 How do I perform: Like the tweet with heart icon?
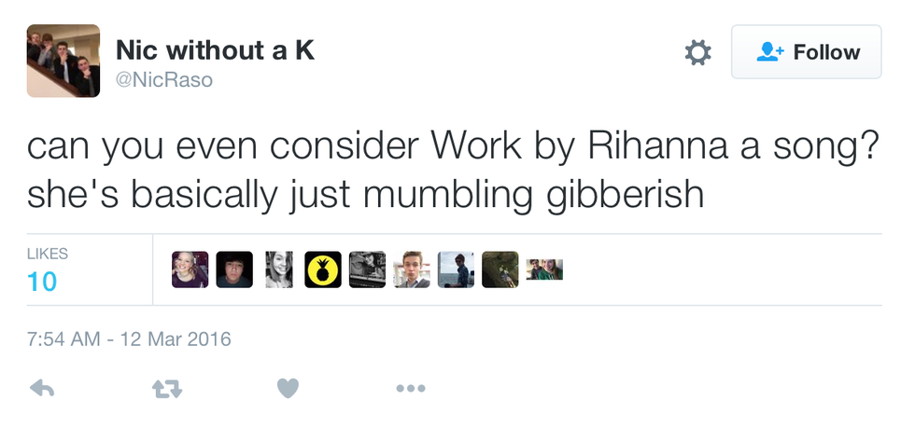288,388
